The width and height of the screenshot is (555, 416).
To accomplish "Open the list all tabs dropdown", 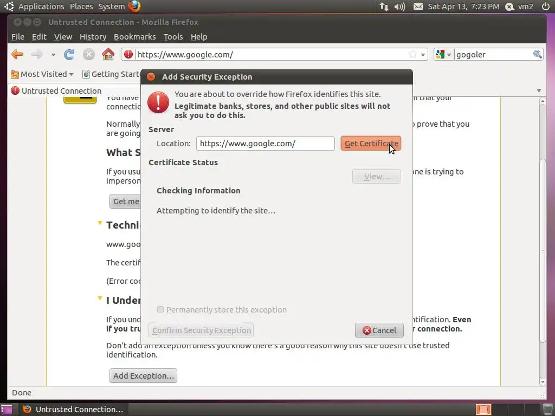I will tap(539, 91).
